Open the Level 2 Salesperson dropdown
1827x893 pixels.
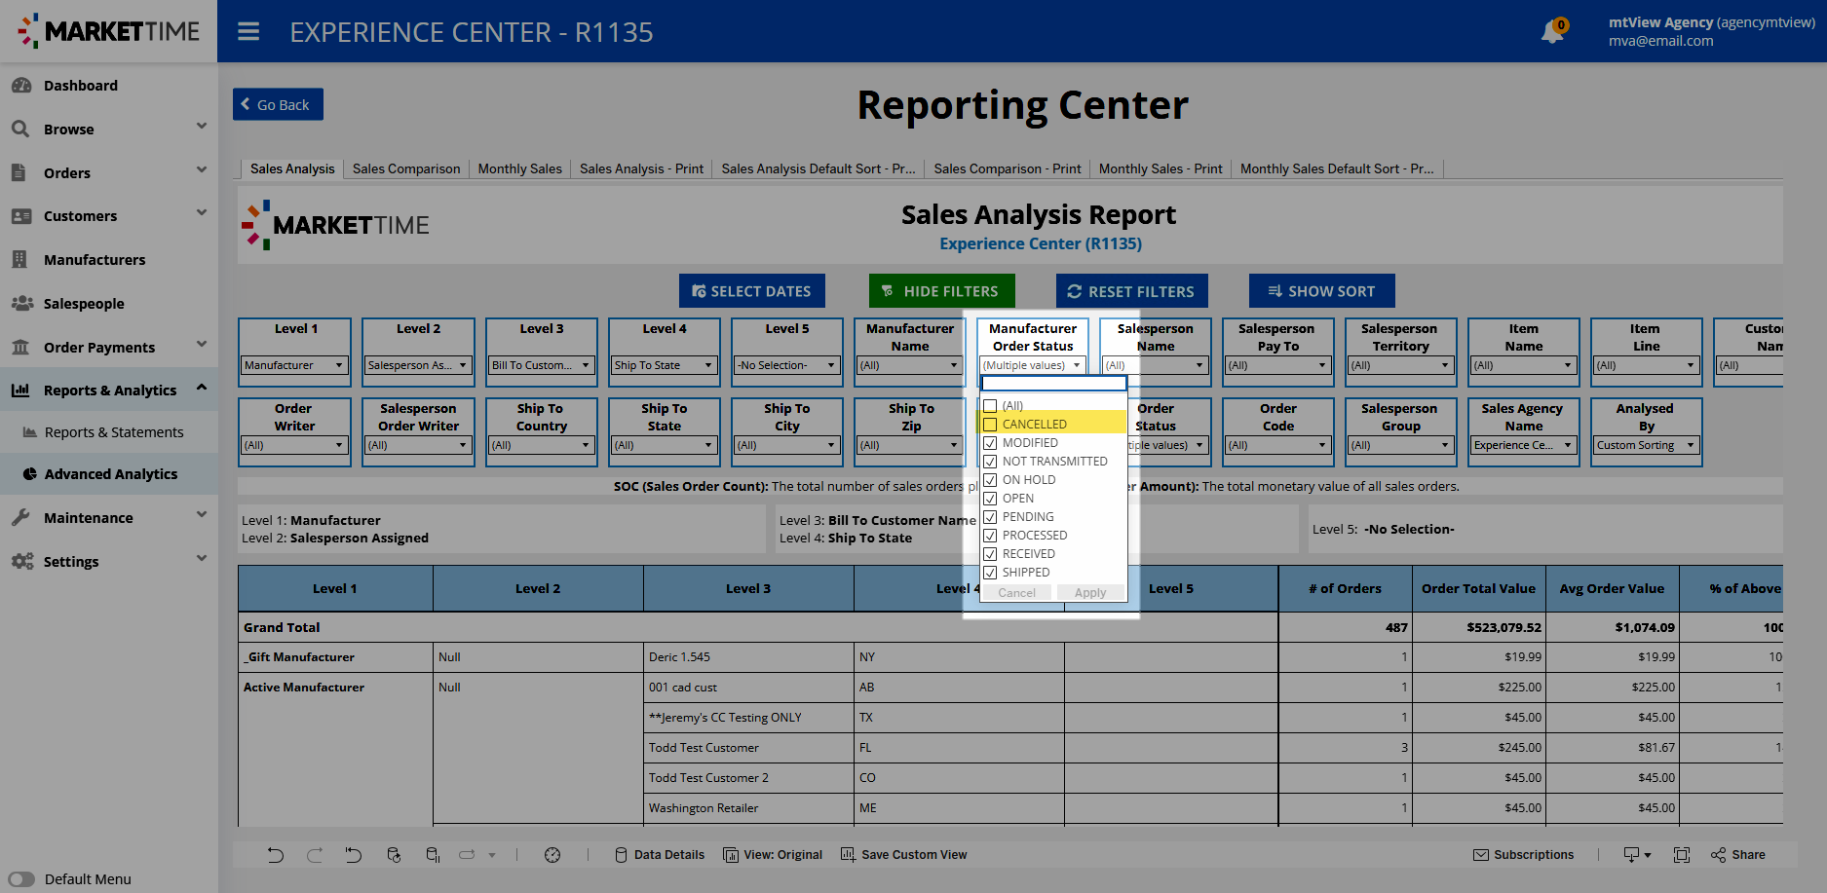pyautogui.click(x=418, y=365)
